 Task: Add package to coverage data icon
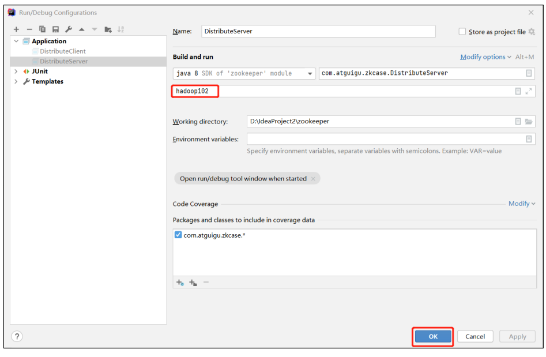tap(193, 283)
